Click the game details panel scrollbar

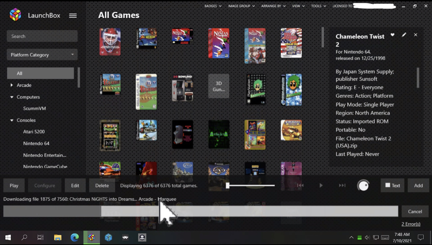(x=418, y=77)
